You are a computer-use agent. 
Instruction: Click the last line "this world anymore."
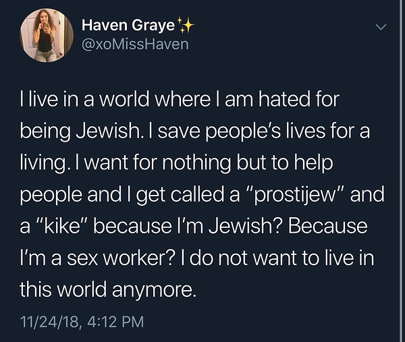(x=107, y=289)
